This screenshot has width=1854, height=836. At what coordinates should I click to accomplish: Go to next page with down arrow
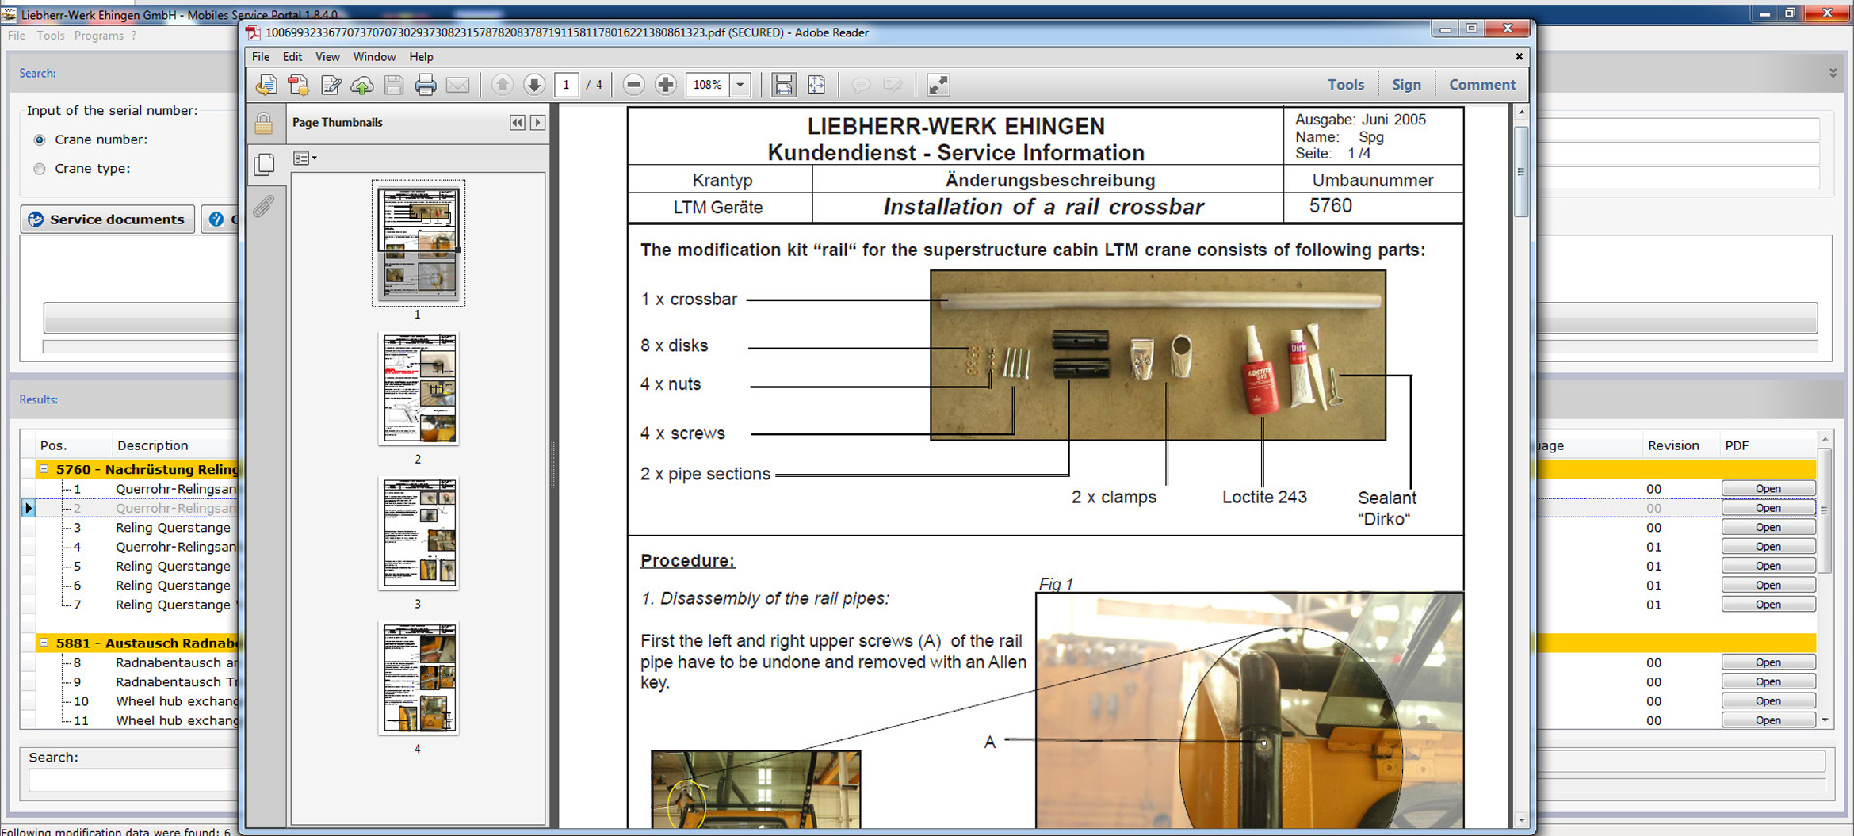point(534,85)
